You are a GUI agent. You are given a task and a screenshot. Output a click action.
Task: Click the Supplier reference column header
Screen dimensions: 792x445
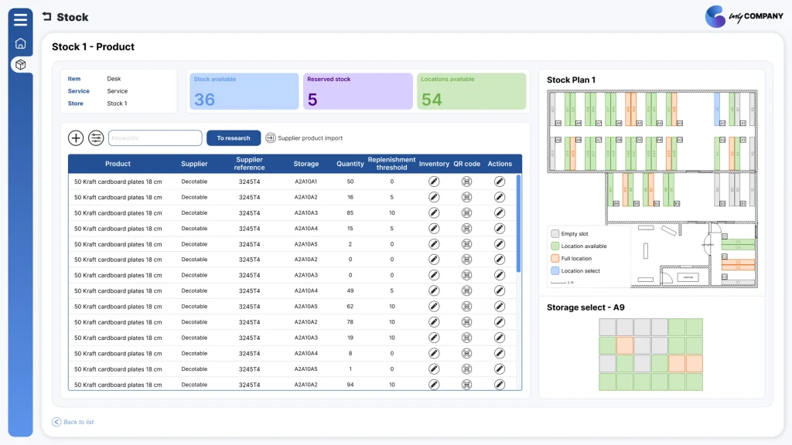pos(250,164)
